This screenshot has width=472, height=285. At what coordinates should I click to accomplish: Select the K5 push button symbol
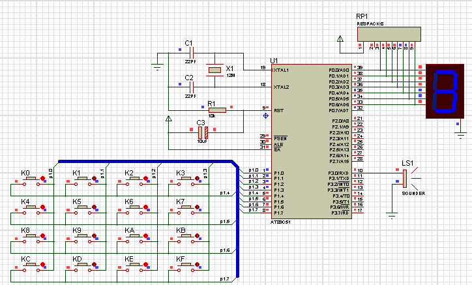pyautogui.click(x=83, y=210)
